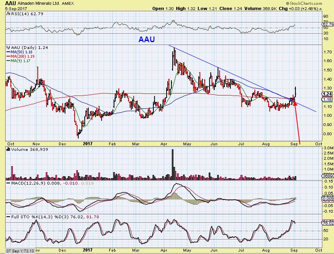
Task: Click the RSI indicator line icon
Action: [8, 14]
